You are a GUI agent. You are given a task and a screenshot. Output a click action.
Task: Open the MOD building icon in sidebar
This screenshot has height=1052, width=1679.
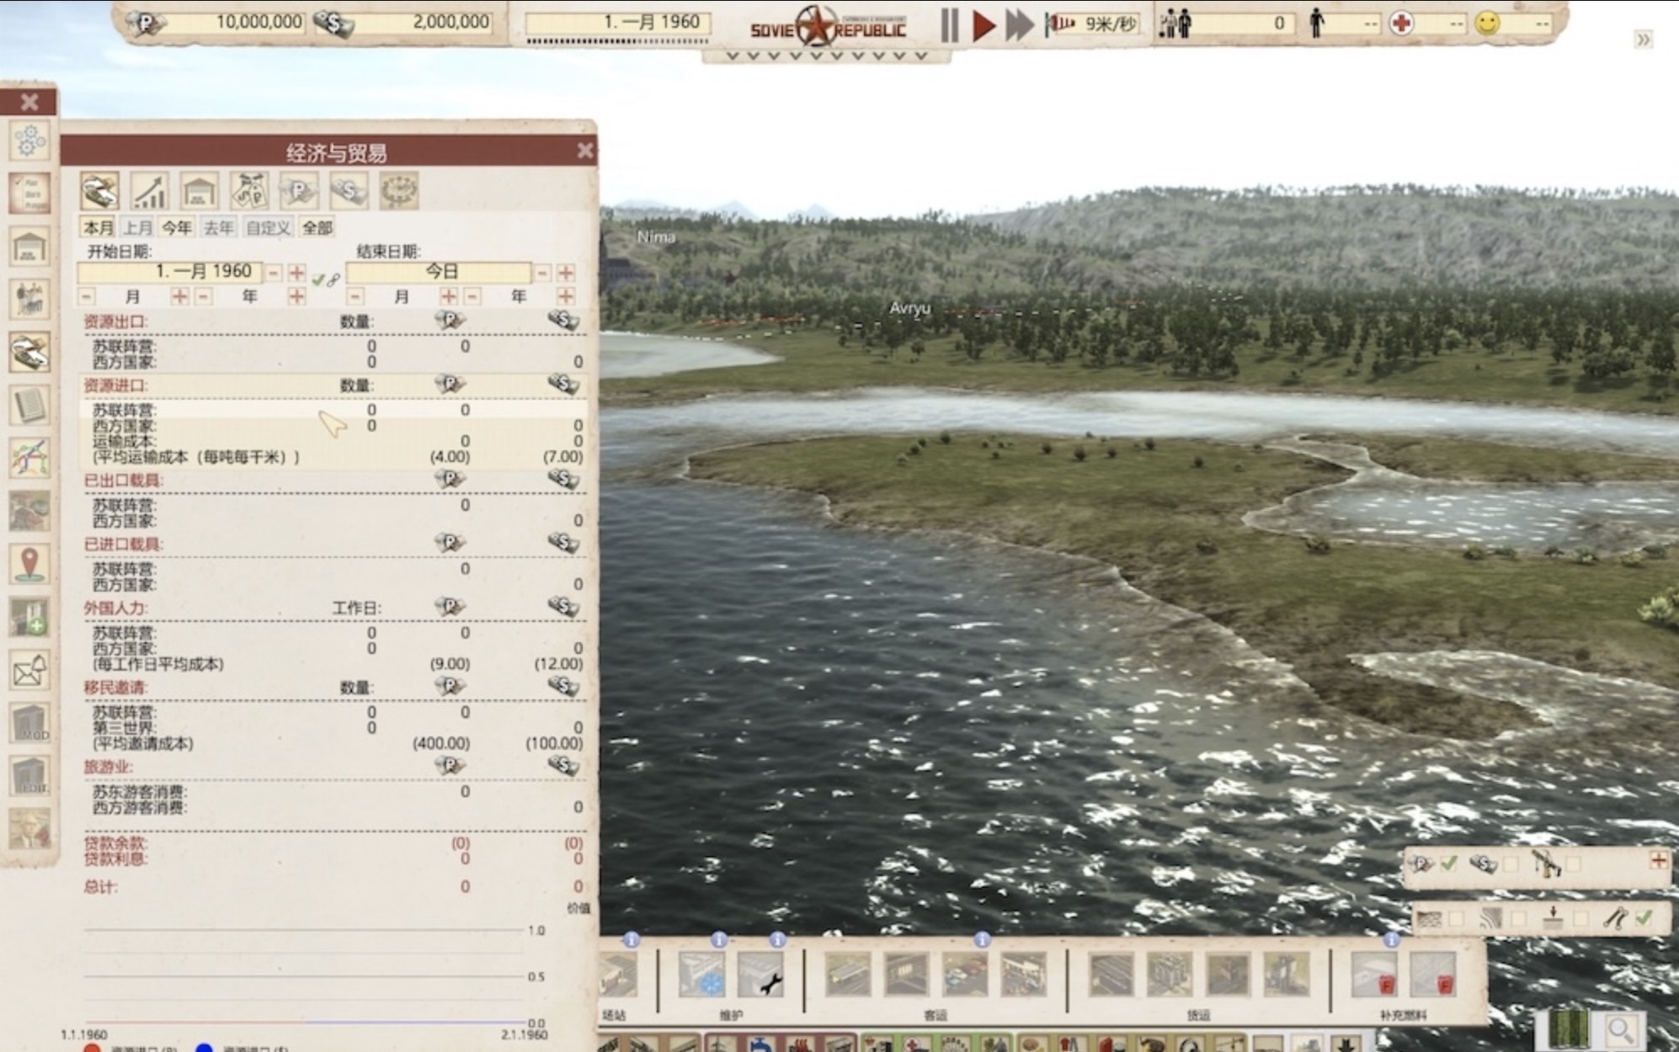pyautogui.click(x=29, y=723)
